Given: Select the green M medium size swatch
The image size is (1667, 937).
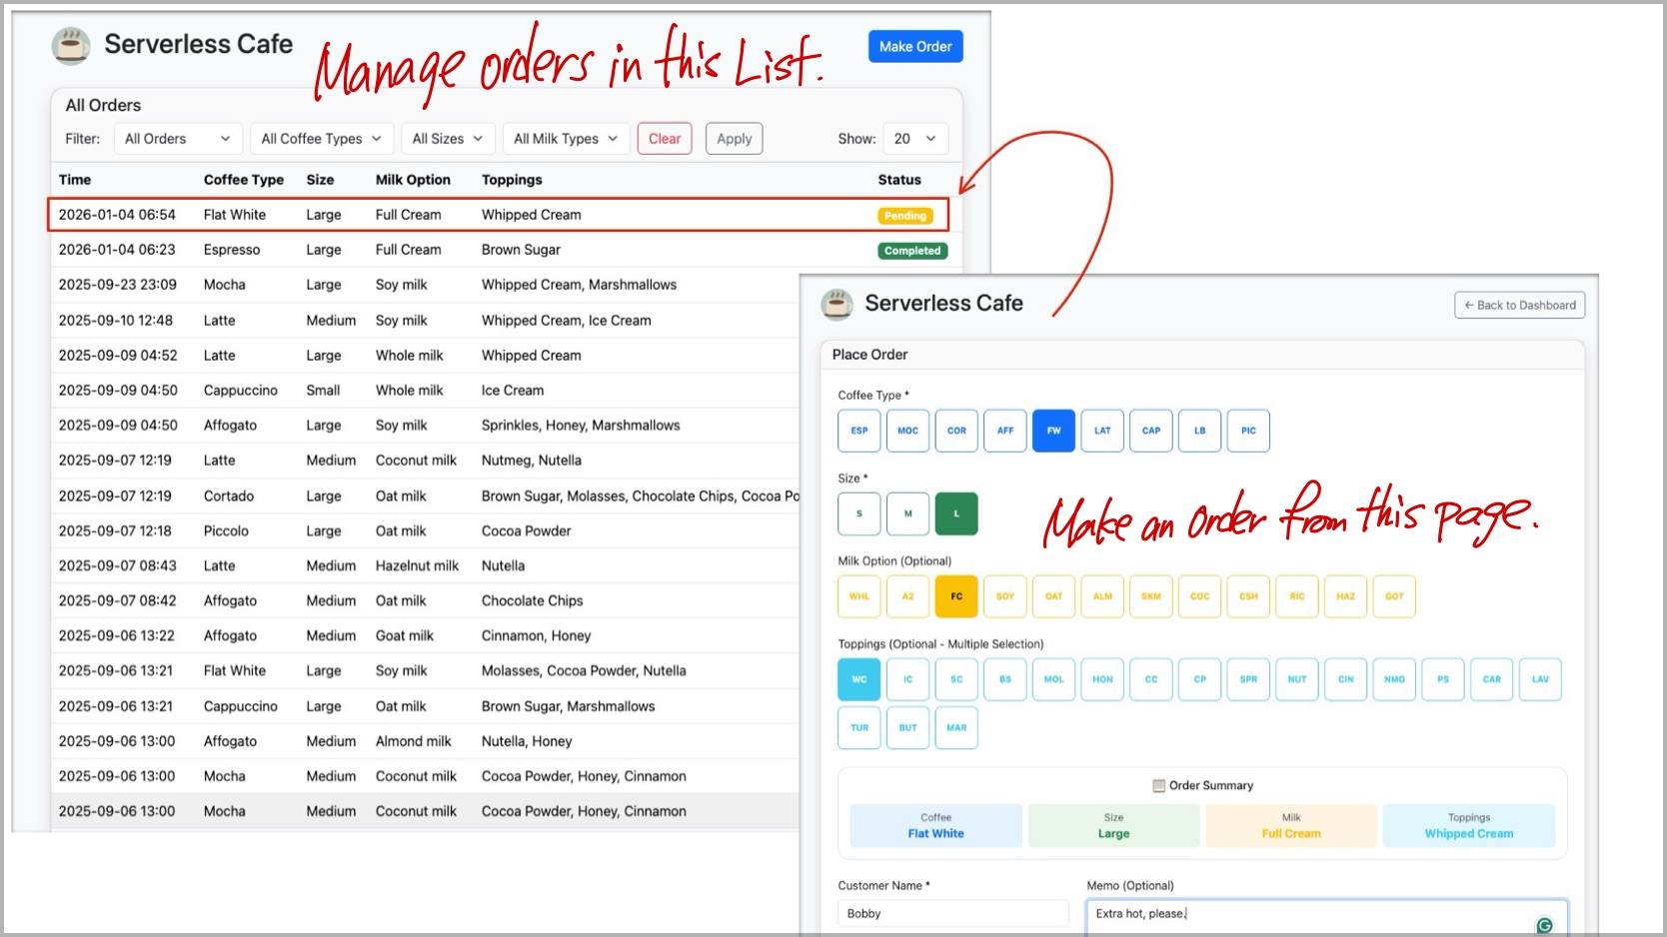Looking at the screenshot, I should point(907,513).
